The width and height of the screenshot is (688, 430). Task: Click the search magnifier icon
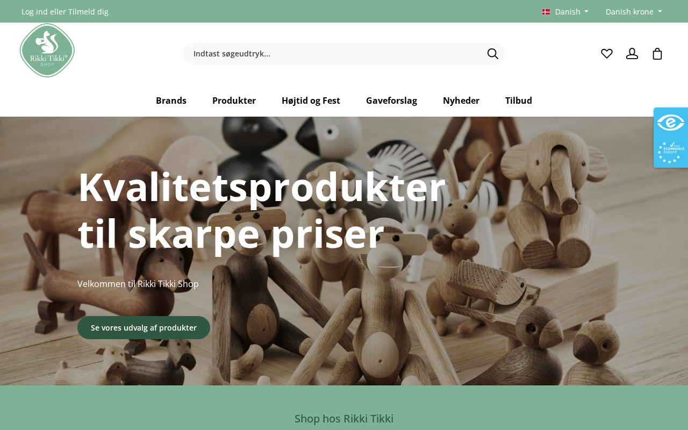[493, 54]
